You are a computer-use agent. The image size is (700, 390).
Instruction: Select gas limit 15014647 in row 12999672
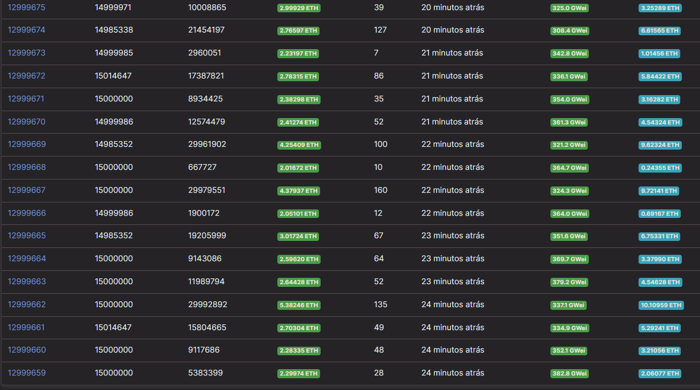pos(113,76)
